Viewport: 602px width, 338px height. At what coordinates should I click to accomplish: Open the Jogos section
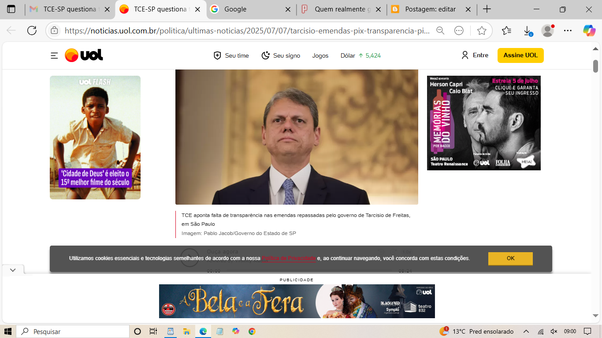pyautogui.click(x=320, y=55)
